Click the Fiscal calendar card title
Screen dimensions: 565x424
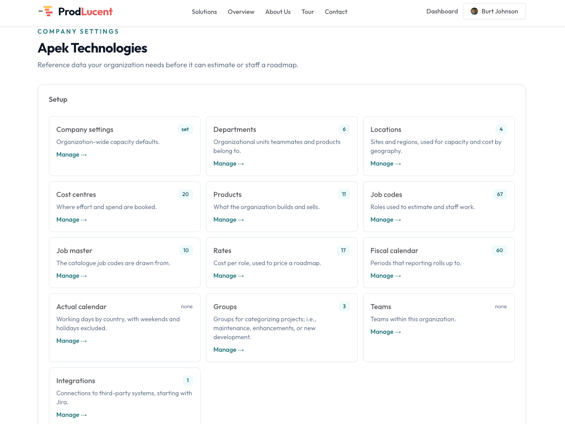[x=394, y=250]
